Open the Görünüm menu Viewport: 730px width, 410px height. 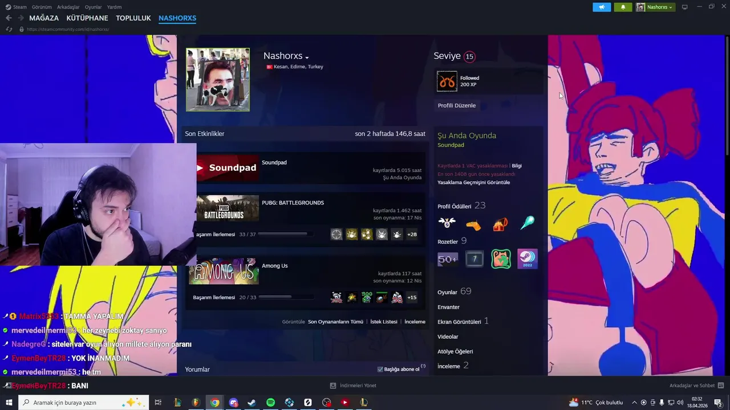[42, 7]
